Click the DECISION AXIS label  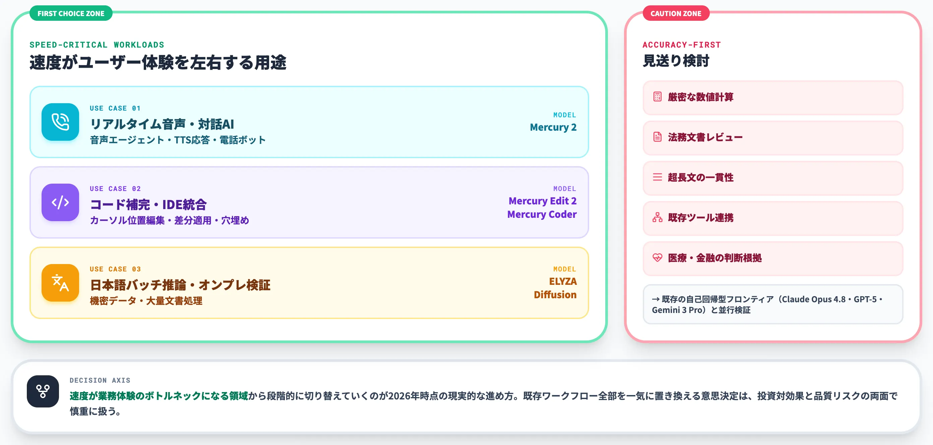click(x=100, y=380)
